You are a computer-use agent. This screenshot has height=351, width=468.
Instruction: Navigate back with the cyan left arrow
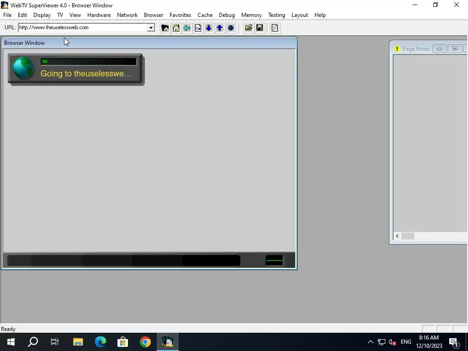[x=187, y=28]
